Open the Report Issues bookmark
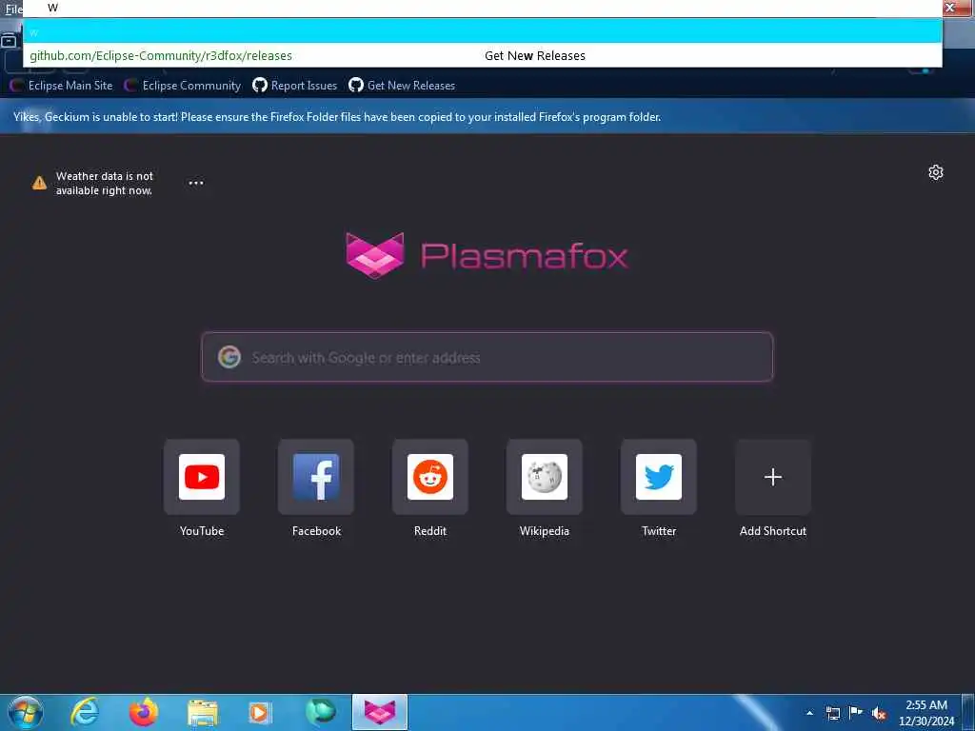The width and height of the screenshot is (975, 731). coord(295,85)
